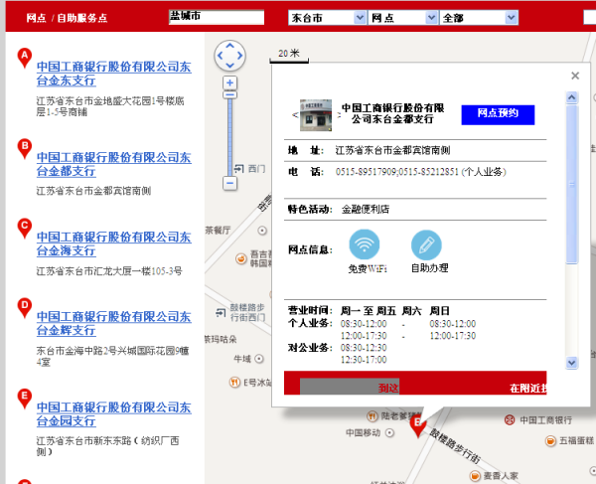The height and width of the screenshot is (484, 596).
Task: Click the 中国移动 map POI marker
Action: click(x=389, y=432)
